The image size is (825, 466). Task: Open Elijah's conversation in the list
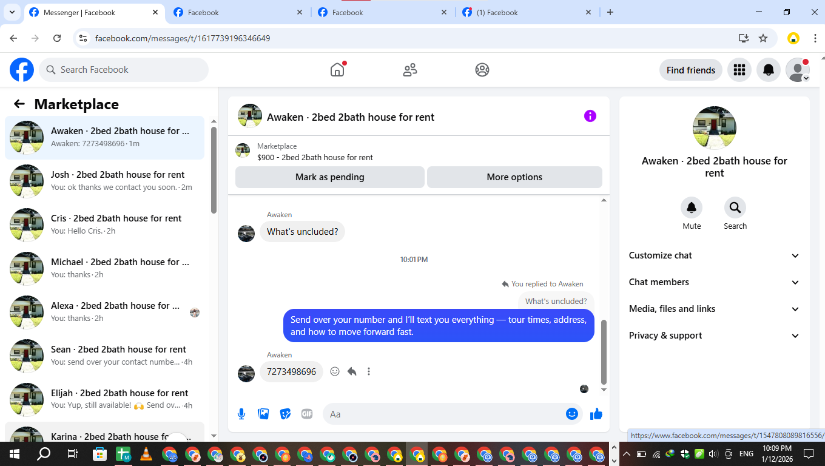104,399
